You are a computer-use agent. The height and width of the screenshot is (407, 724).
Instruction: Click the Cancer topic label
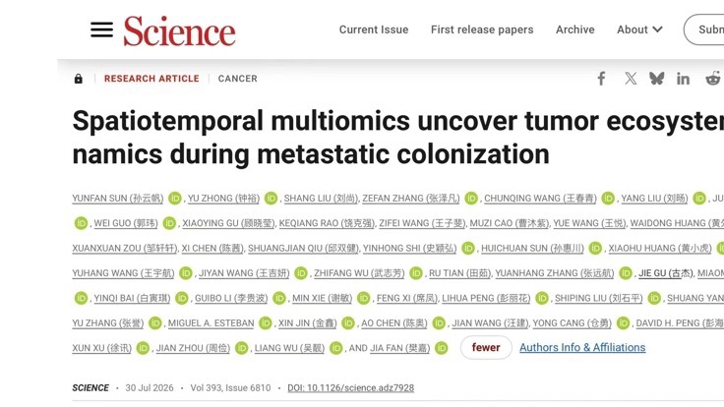click(x=237, y=79)
